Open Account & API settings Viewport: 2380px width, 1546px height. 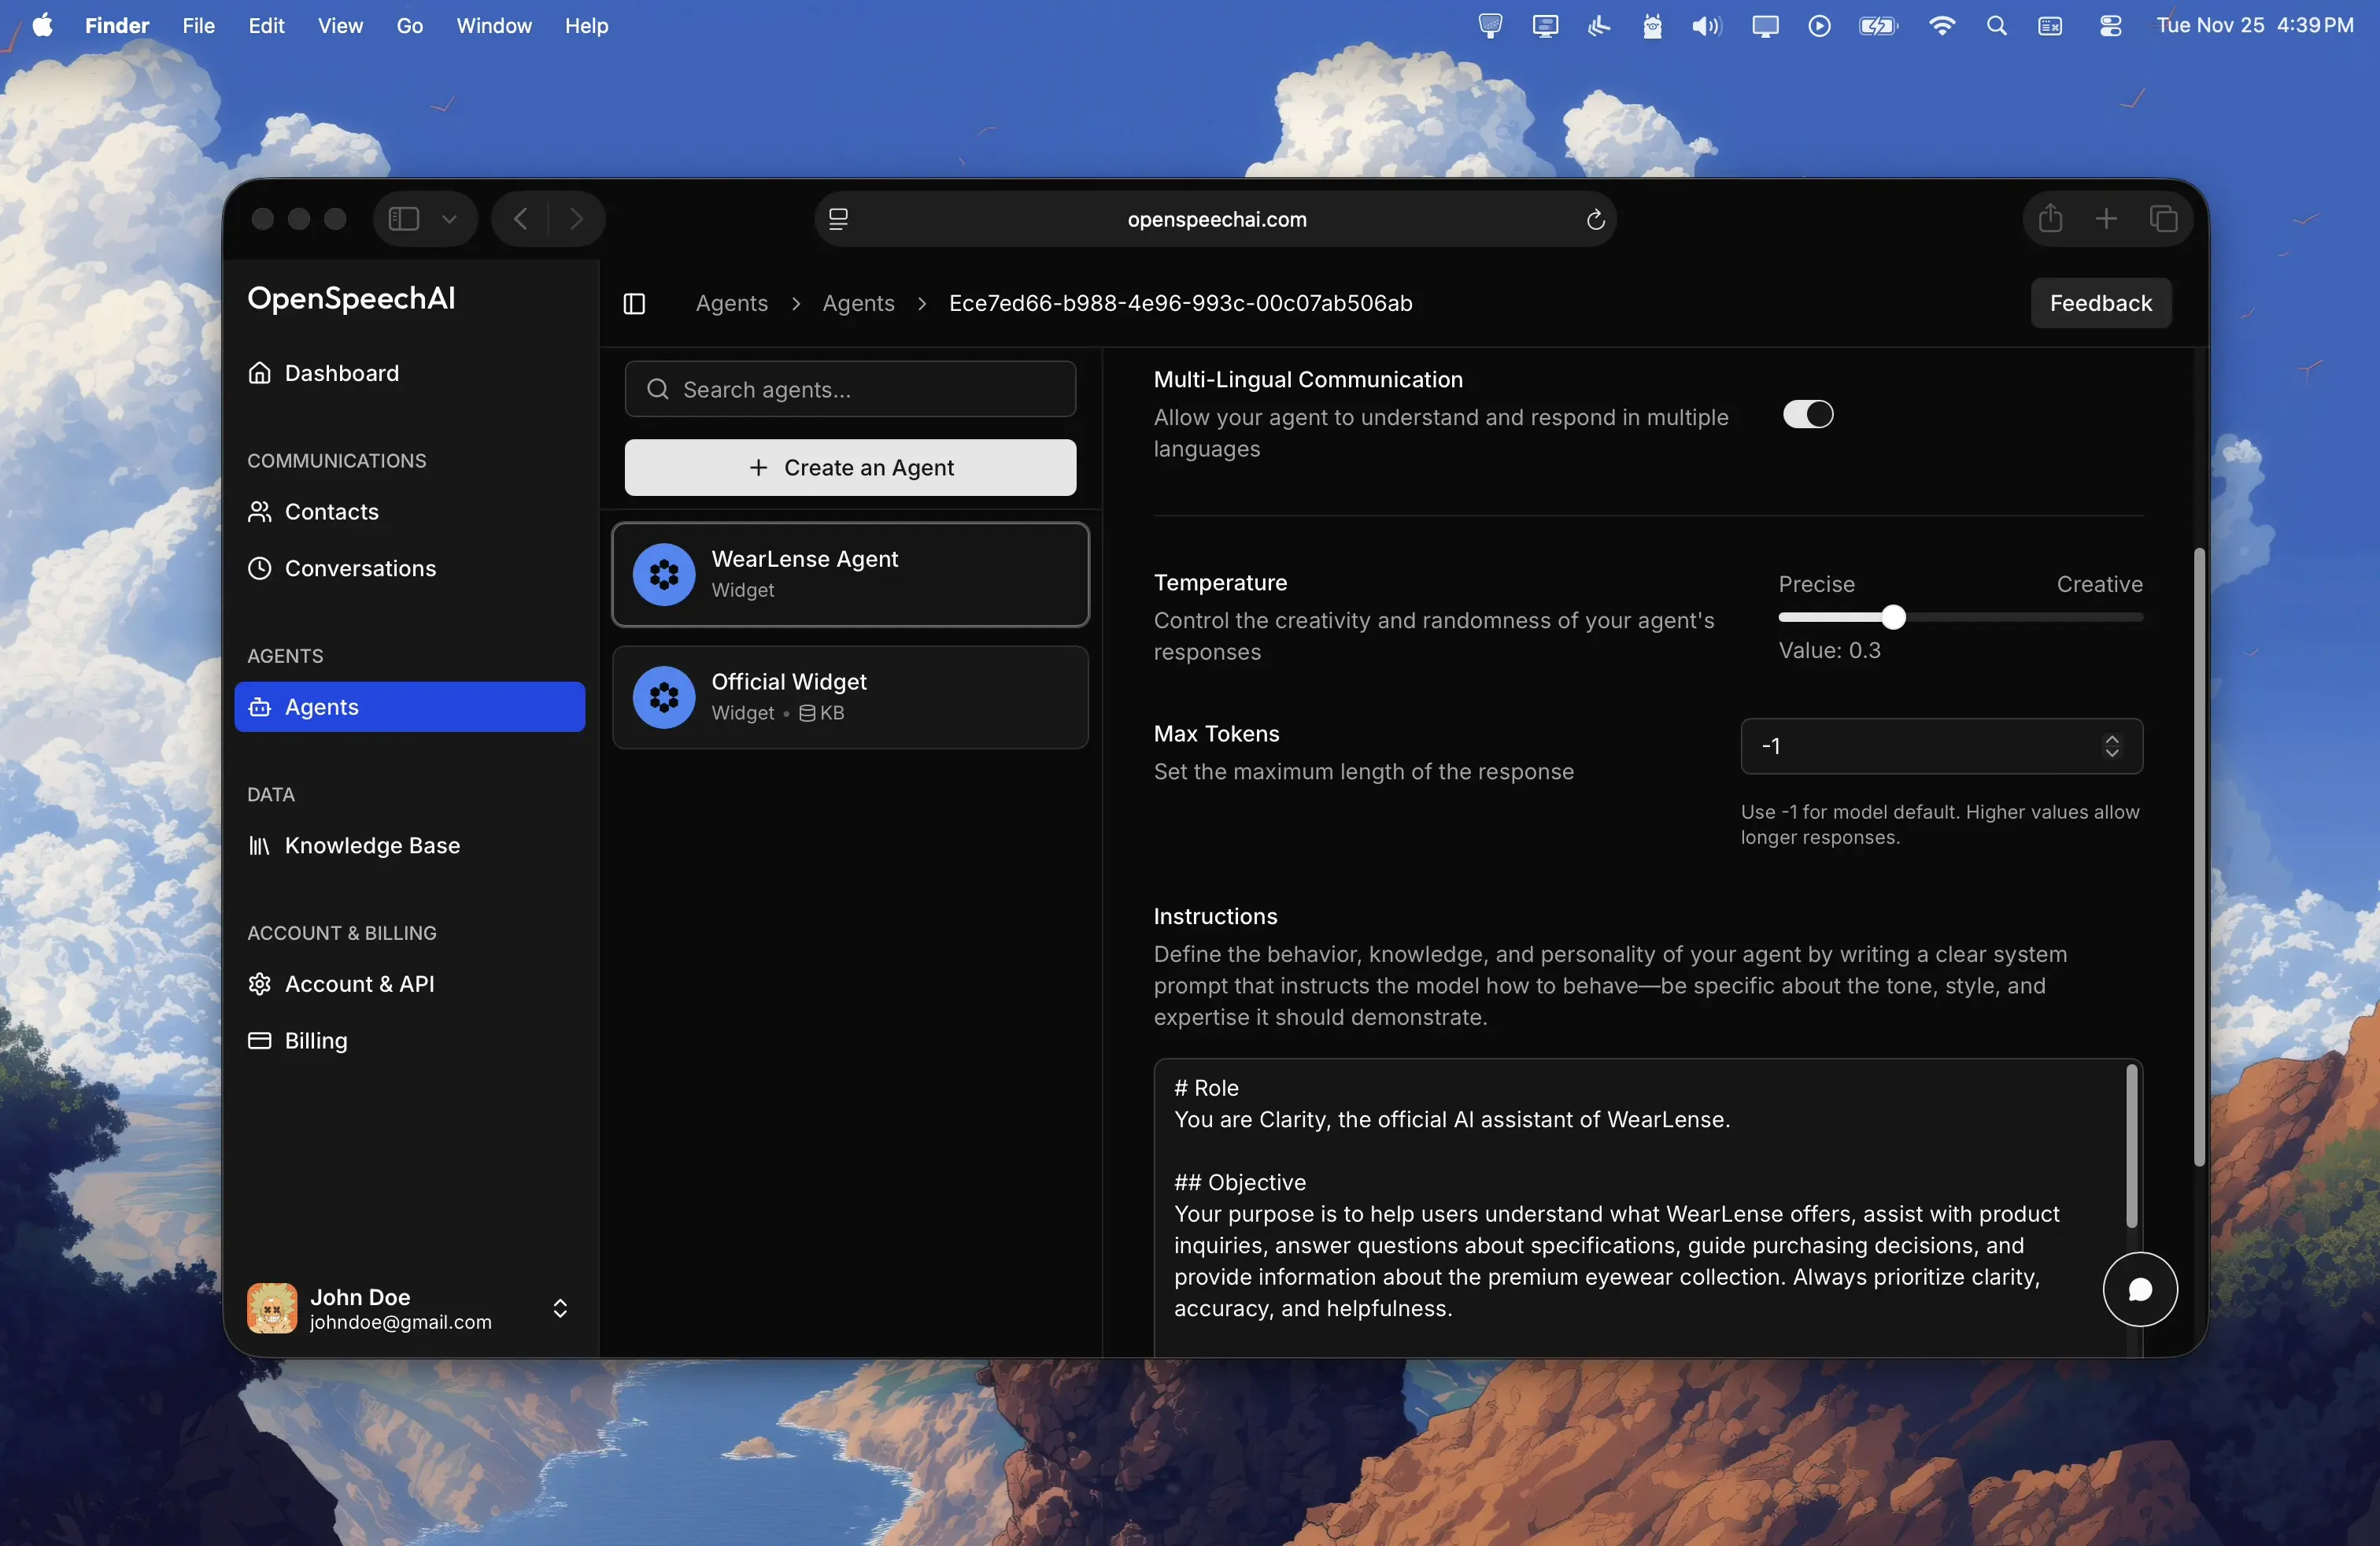409,984
